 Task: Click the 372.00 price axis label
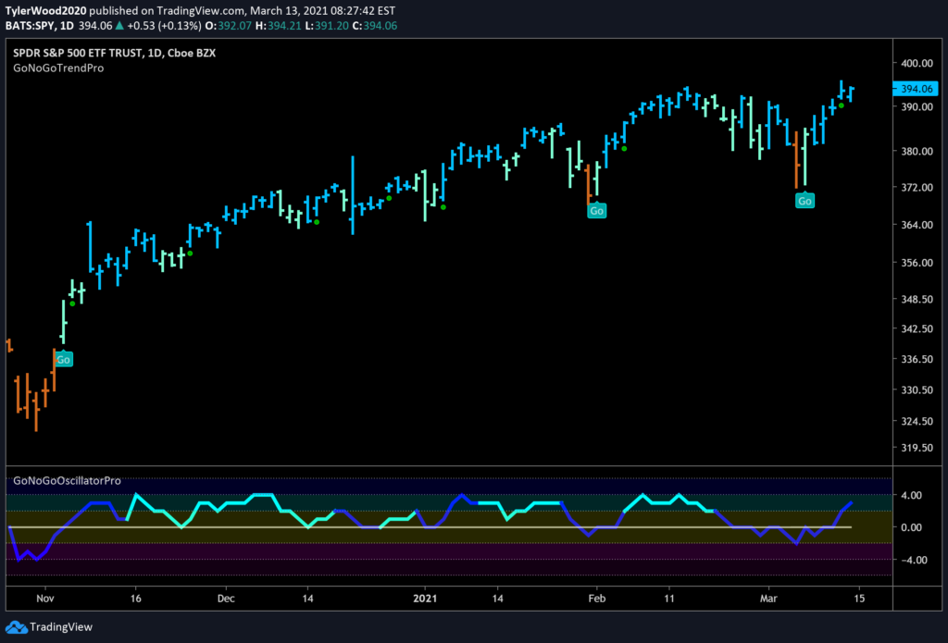coord(916,187)
